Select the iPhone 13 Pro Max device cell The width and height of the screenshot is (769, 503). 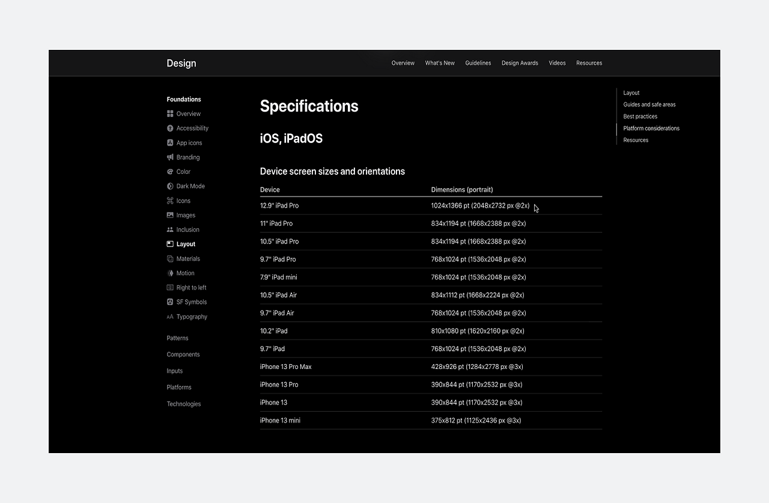(286, 367)
